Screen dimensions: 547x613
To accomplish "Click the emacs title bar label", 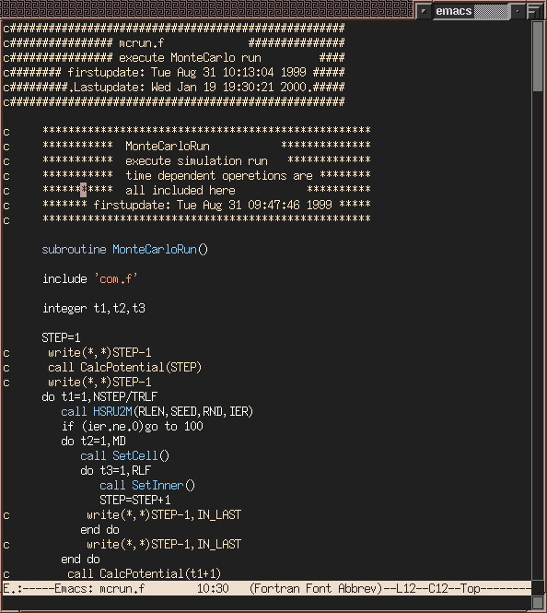I will (453, 11).
